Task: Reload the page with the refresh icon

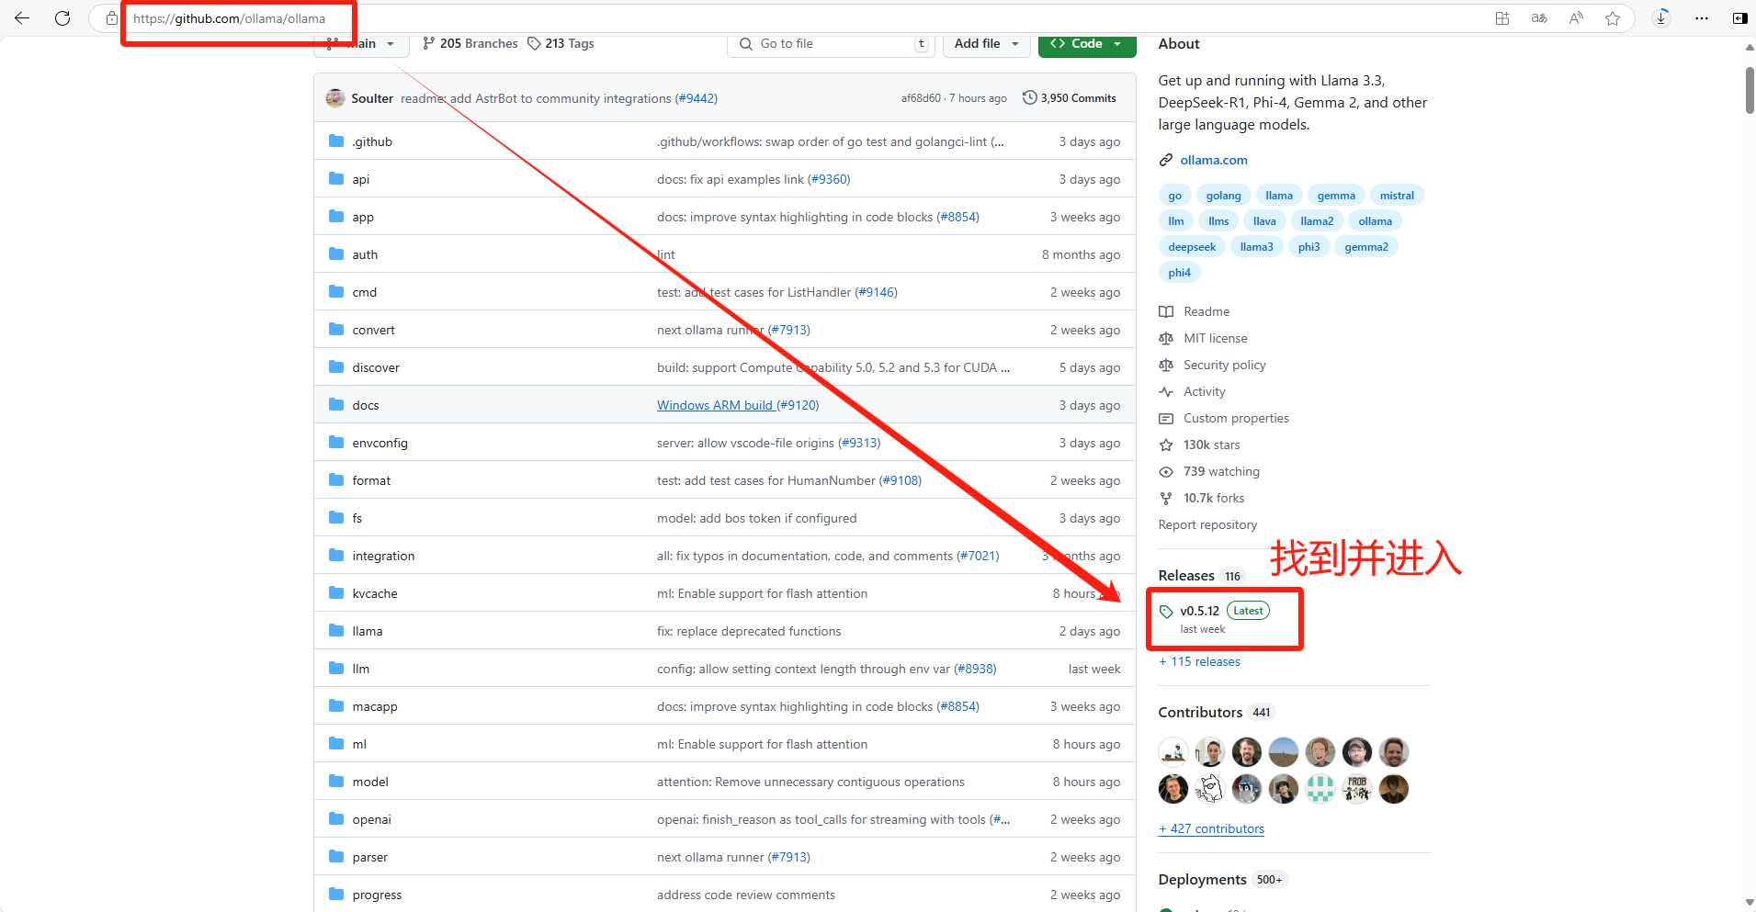Action: (x=62, y=17)
